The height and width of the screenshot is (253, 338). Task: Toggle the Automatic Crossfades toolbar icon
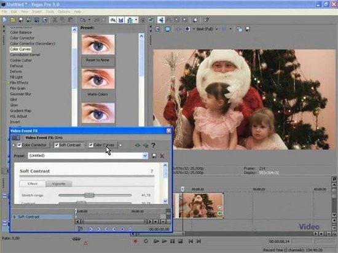pos(121,20)
